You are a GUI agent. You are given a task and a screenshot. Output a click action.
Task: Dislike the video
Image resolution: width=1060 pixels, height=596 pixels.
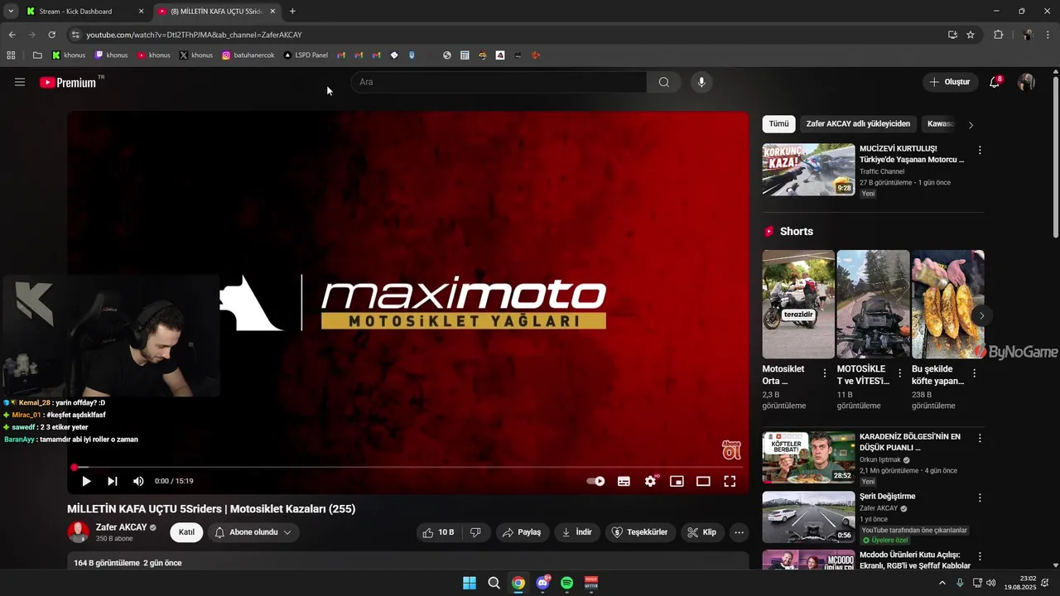coord(475,532)
